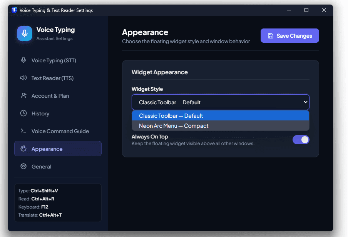Choose Classic Toolbar — Default from the list
The width and height of the screenshot is (348, 237).
[220, 116]
